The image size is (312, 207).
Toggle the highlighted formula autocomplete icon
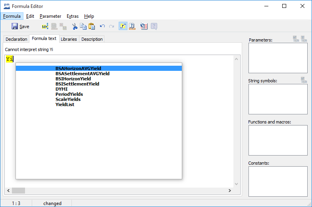[x=123, y=27]
